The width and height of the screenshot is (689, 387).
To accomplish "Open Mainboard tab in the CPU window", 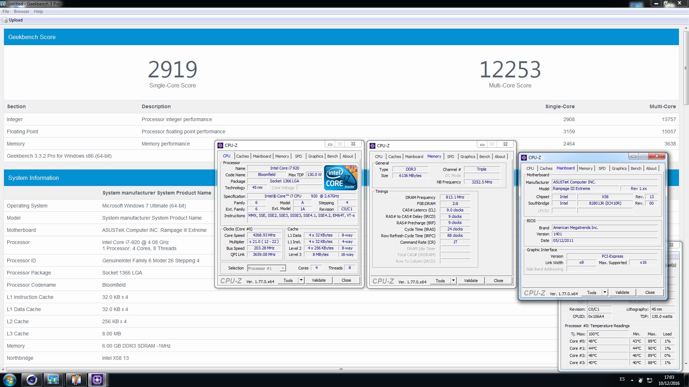I will (x=262, y=156).
